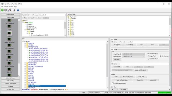Open the External Applications section

10,83
